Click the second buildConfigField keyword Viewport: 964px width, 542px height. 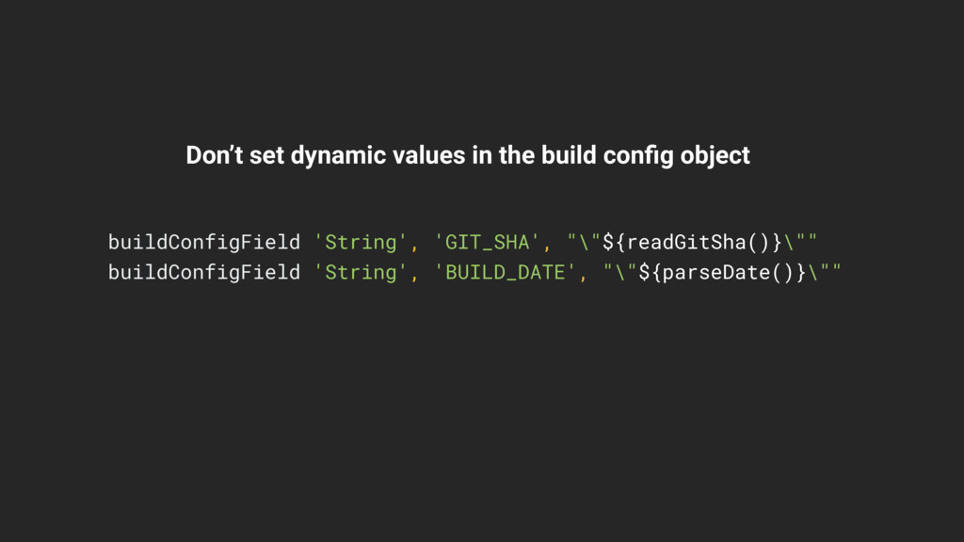tap(204, 272)
